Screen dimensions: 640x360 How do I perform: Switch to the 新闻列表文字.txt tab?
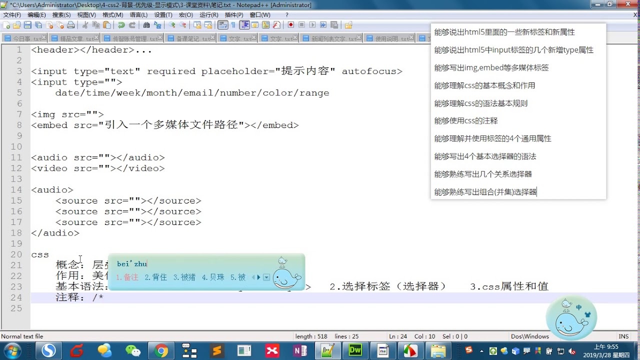(x=330, y=38)
